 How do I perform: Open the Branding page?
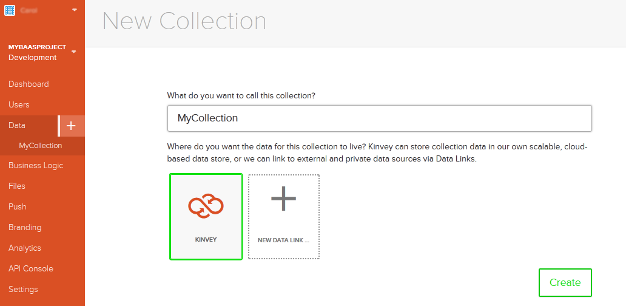pos(25,228)
